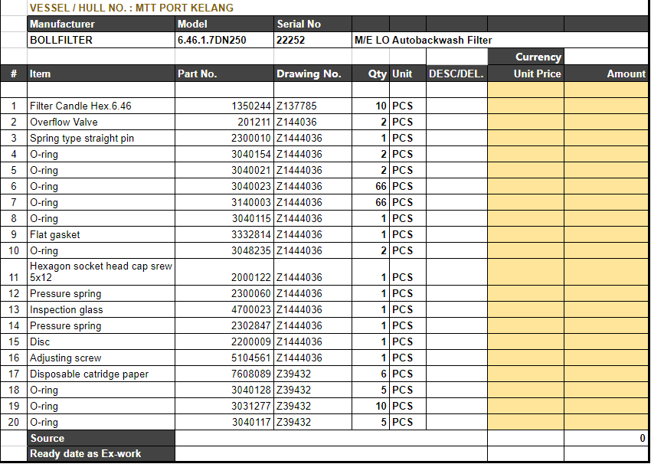
Task: Click part number 3140003
Action: coord(224,202)
